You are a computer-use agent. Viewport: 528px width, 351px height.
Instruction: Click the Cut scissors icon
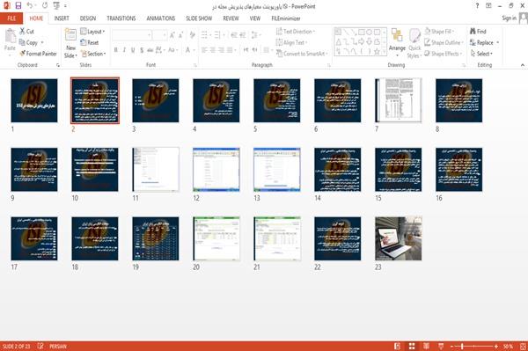(23, 32)
